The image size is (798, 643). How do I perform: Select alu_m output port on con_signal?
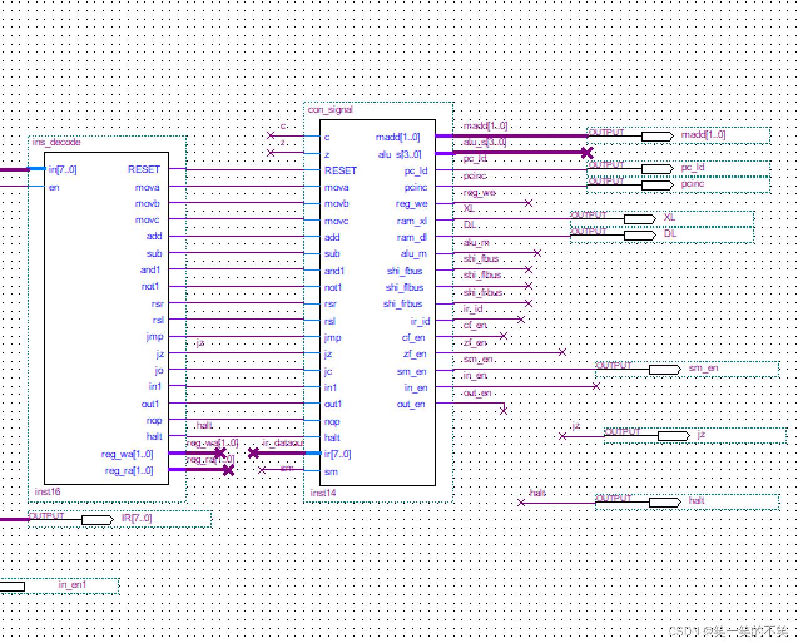point(414,254)
